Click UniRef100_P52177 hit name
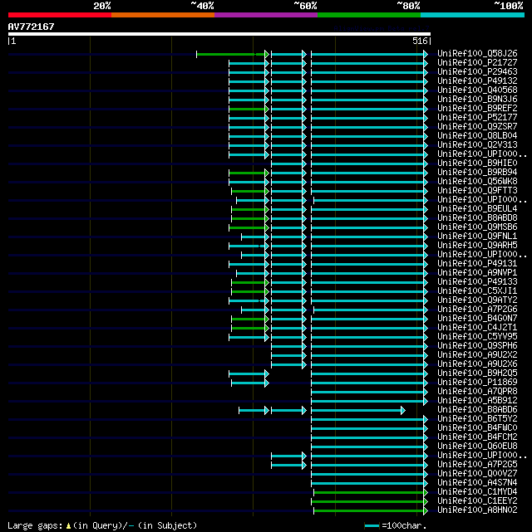Screen dimensions: 532x532 click(x=477, y=117)
